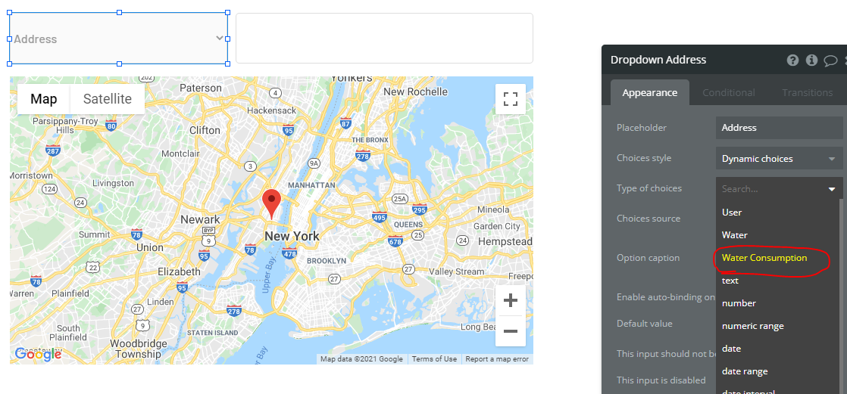
Task: Click the red location pin marker
Action: coord(272,203)
